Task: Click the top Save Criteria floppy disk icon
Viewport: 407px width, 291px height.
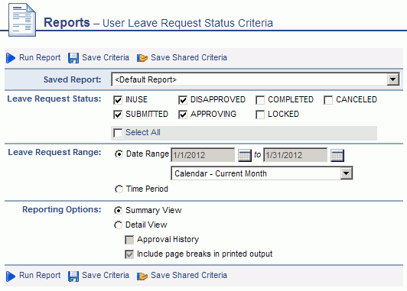Action: [x=73, y=58]
